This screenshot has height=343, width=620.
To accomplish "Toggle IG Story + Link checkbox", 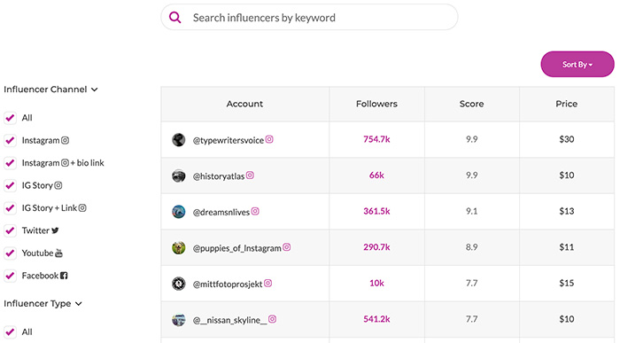I will click(11, 207).
